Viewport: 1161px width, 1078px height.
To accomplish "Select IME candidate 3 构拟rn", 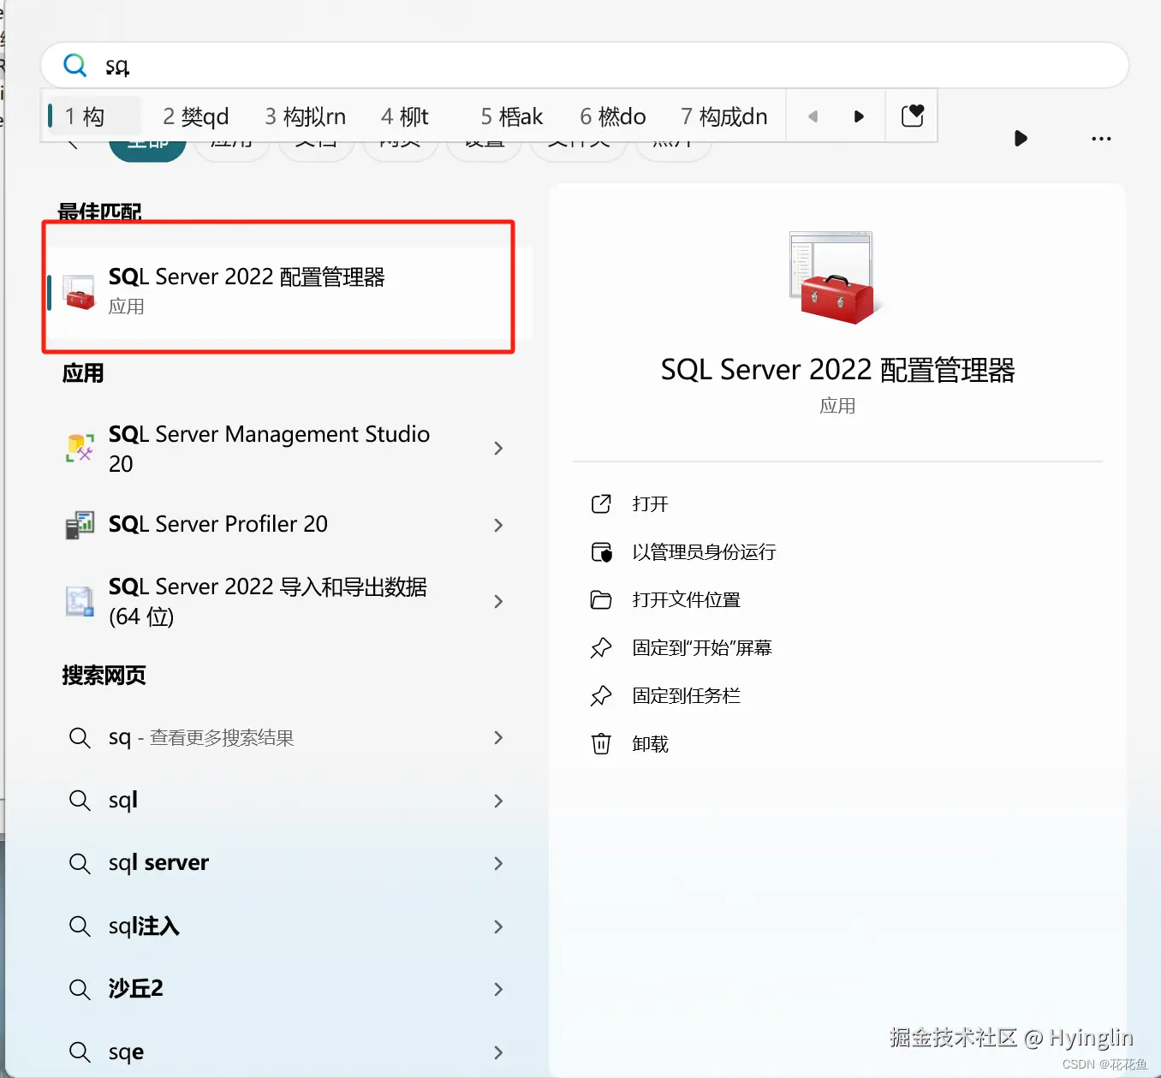I will (306, 116).
